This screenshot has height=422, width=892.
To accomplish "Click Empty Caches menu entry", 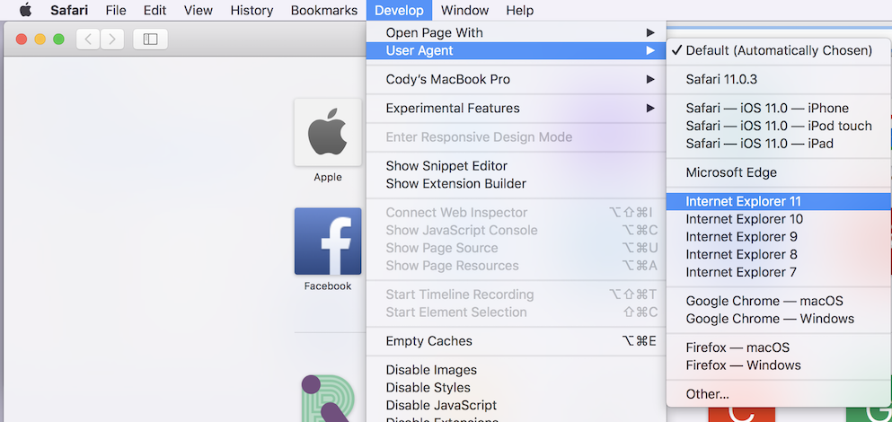I will (428, 341).
